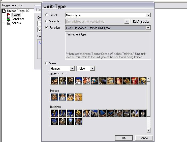Pick the Arcane Vault building icon

[x=78, y=121]
